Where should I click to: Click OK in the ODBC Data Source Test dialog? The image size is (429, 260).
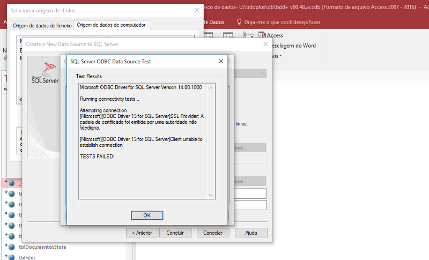click(147, 215)
